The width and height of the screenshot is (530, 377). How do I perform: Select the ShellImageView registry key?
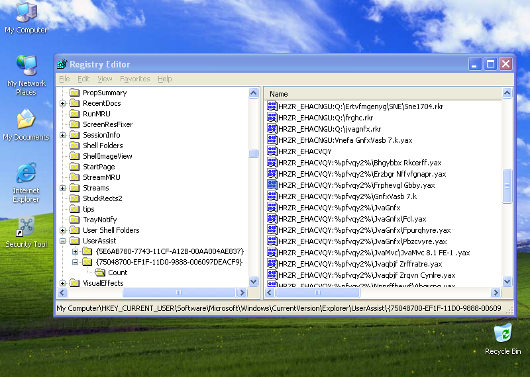pyautogui.click(x=107, y=156)
